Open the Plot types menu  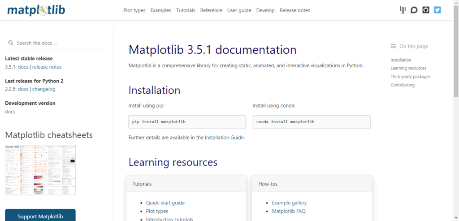click(134, 10)
